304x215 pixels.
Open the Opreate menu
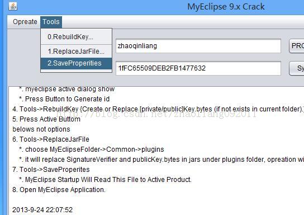[x=25, y=22]
